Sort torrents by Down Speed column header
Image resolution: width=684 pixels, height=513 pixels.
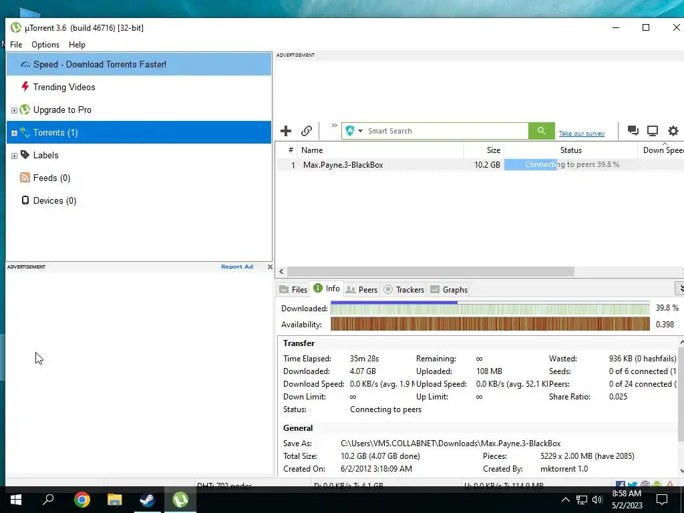(x=661, y=150)
